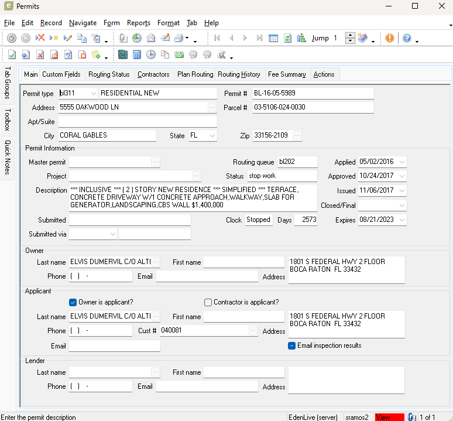Screen dimensions: 453x421
Task: Click the red X delete record icon
Action: [x=40, y=38]
